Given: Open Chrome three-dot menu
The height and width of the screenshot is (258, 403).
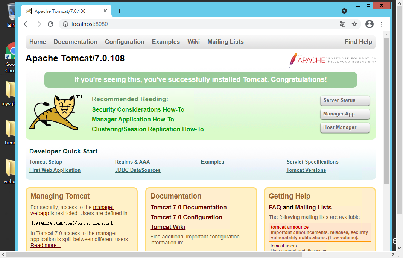Looking at the screenshot, I should (382, 24).
